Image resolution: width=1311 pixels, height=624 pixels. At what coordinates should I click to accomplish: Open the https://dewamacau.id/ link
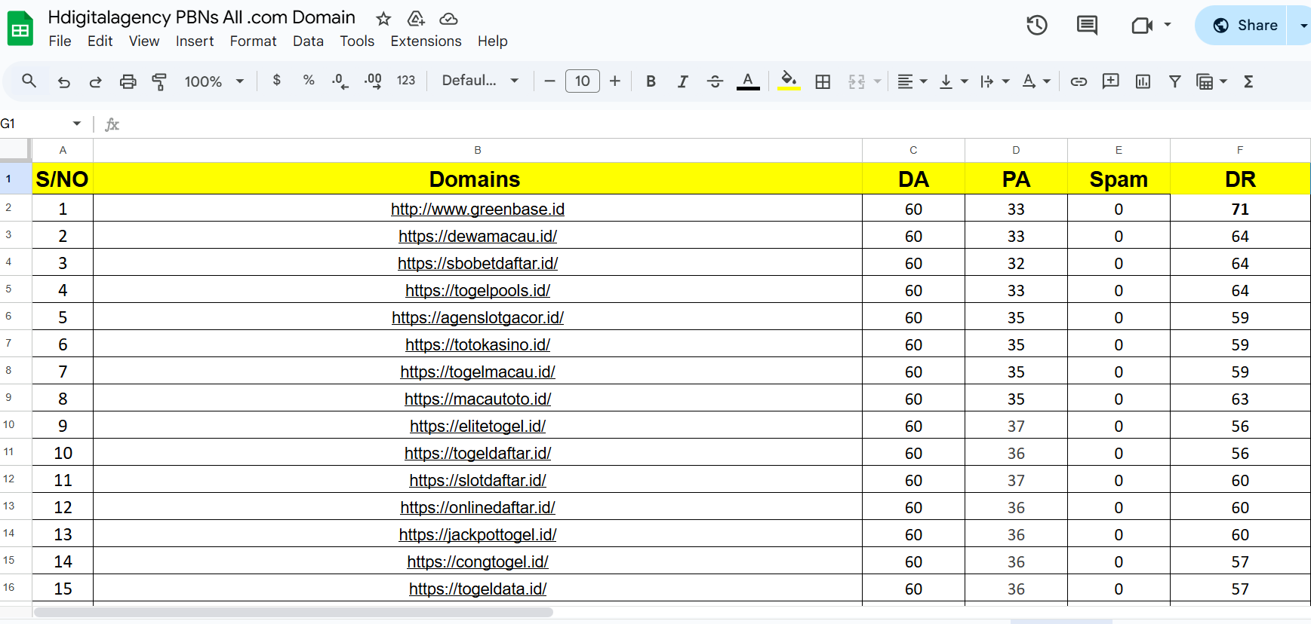(x=477, y=237)
